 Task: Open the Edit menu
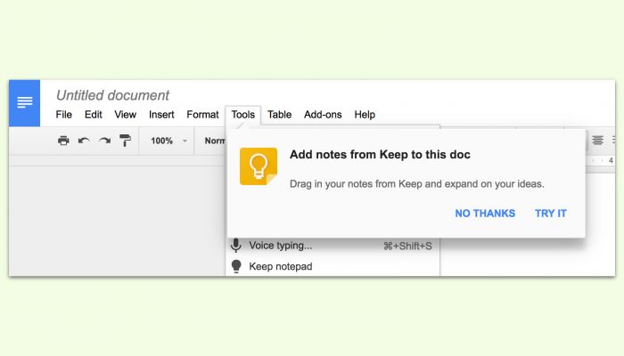[x=93, y=115]
